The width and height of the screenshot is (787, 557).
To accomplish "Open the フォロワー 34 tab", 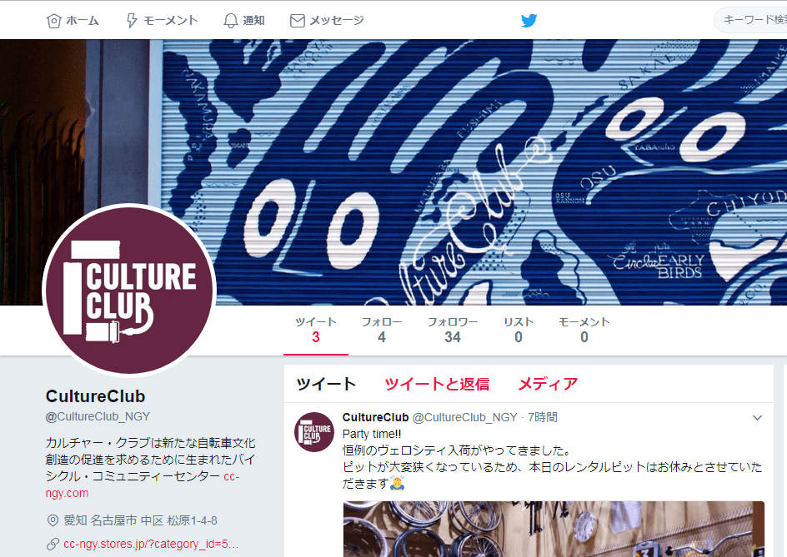I will (452, 330).
